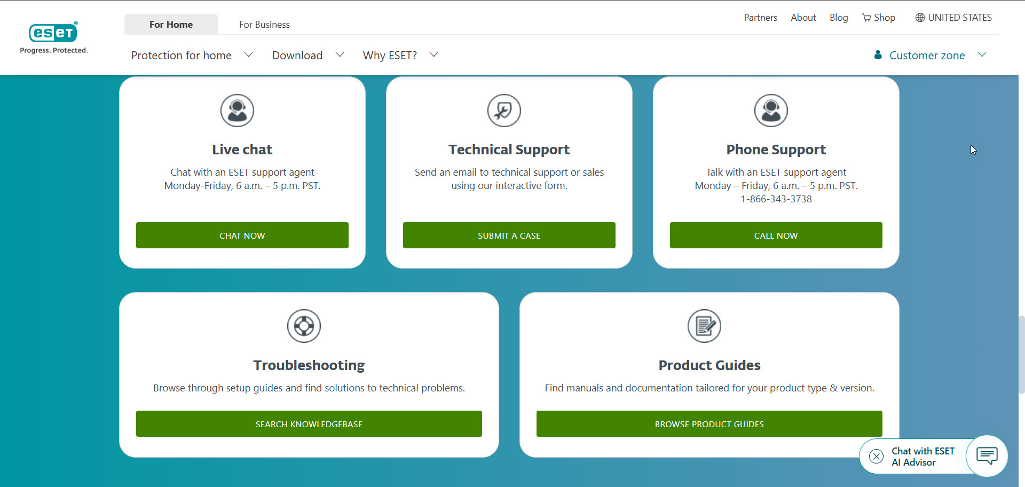Click the globe icon next to United States

coord(920,18)
